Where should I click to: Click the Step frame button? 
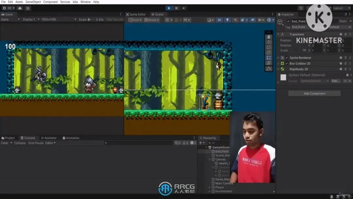tap(184, 8)
